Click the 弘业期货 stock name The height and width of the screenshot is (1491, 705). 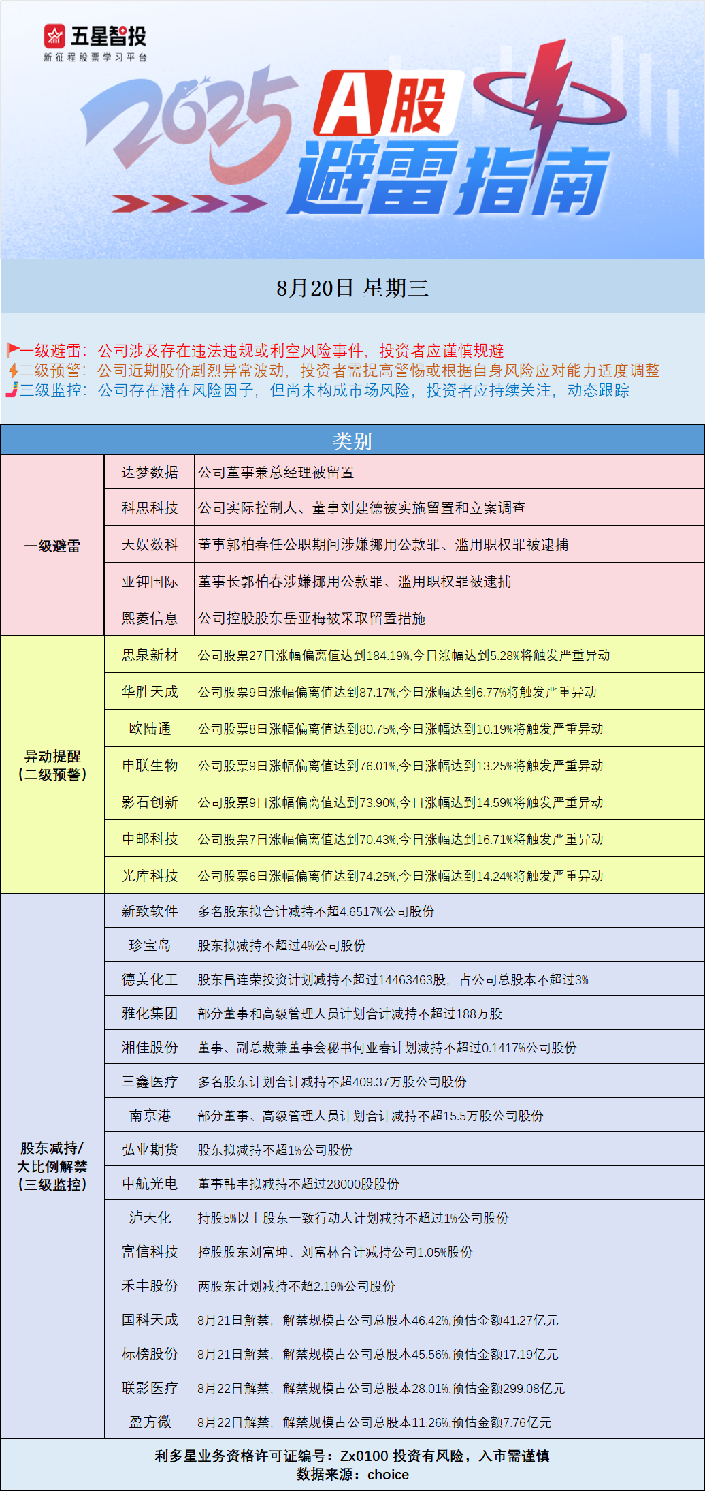click(150, 1150)
